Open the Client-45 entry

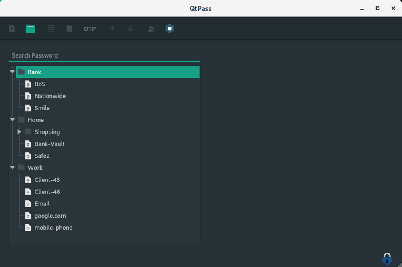(x=47, y=180)
